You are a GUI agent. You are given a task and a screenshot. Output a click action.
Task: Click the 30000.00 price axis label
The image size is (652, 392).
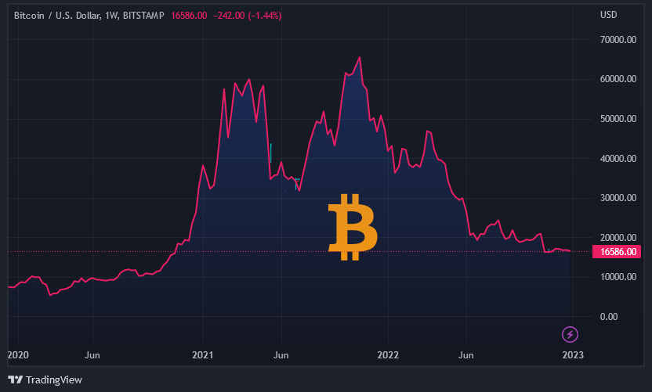[x=618, y=198]
